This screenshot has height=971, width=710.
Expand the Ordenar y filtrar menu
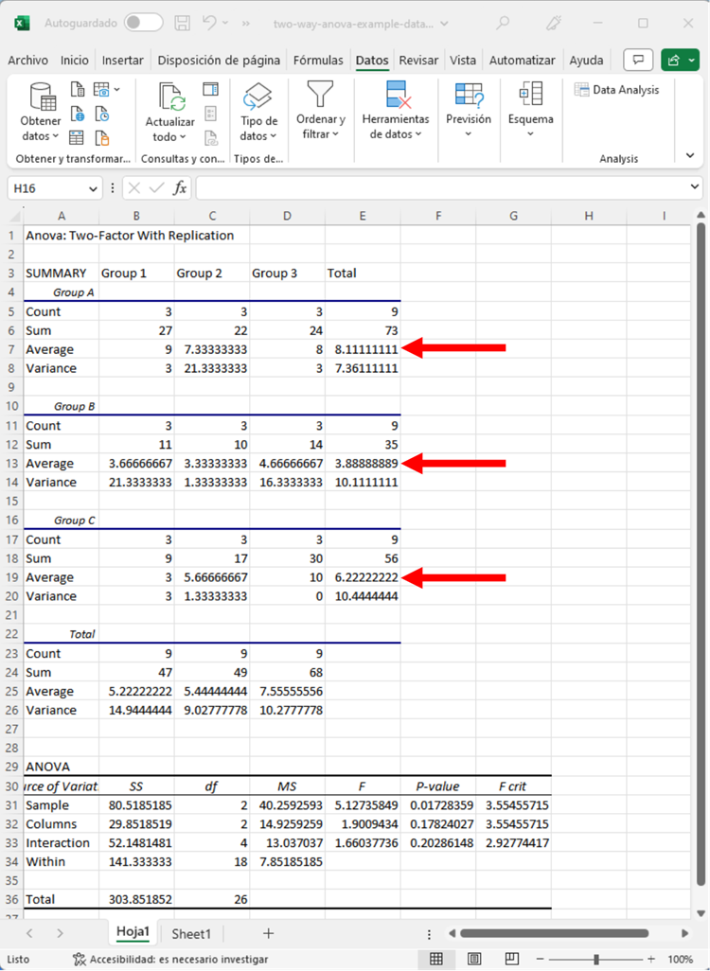(x=321, y=126)
